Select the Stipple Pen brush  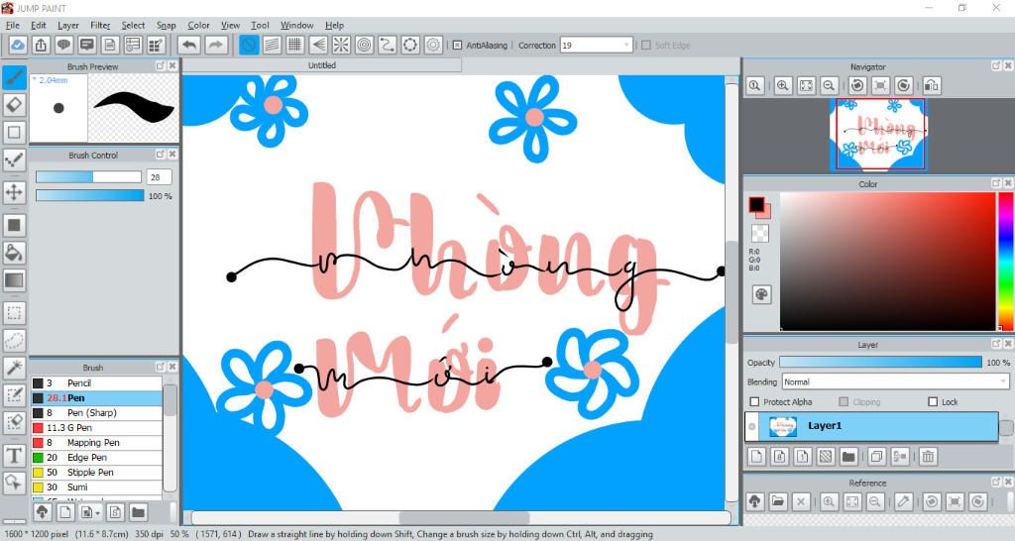(96, 473)
